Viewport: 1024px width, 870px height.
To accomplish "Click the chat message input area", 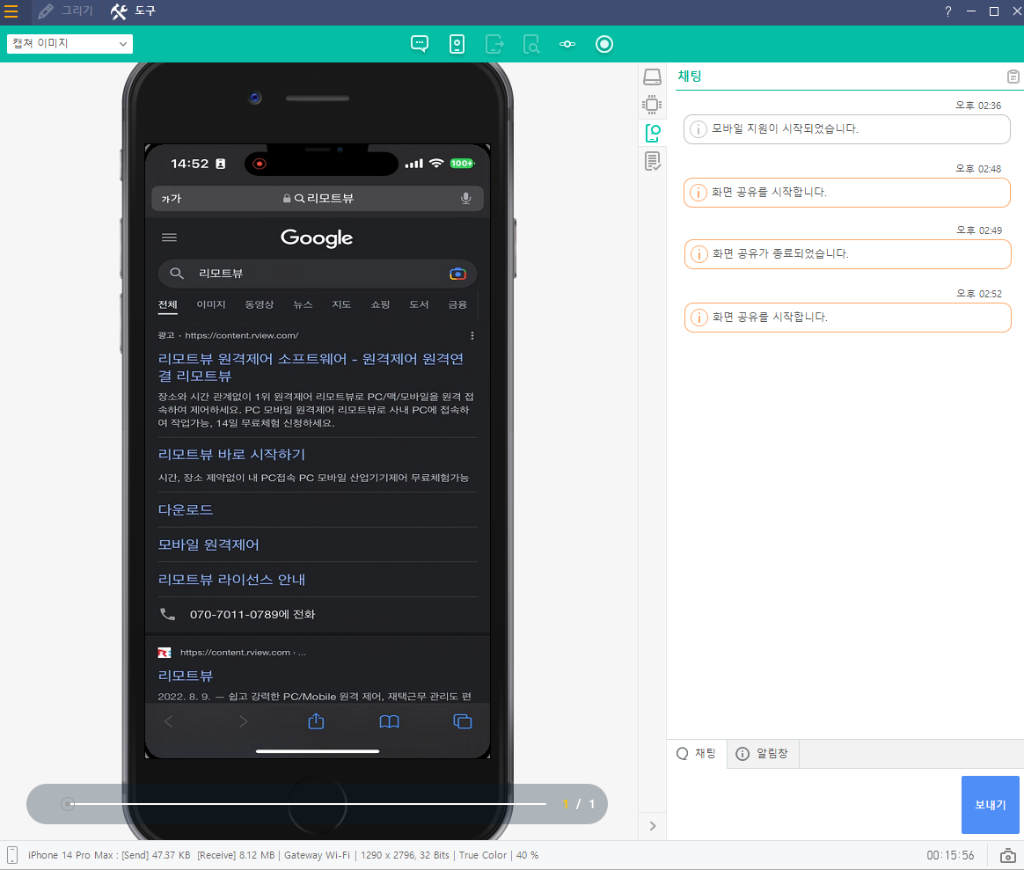I will pos(813,804).
